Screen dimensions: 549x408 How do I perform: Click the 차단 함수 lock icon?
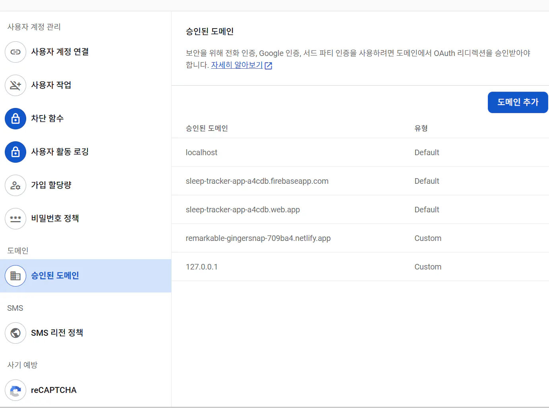point(15,119)
